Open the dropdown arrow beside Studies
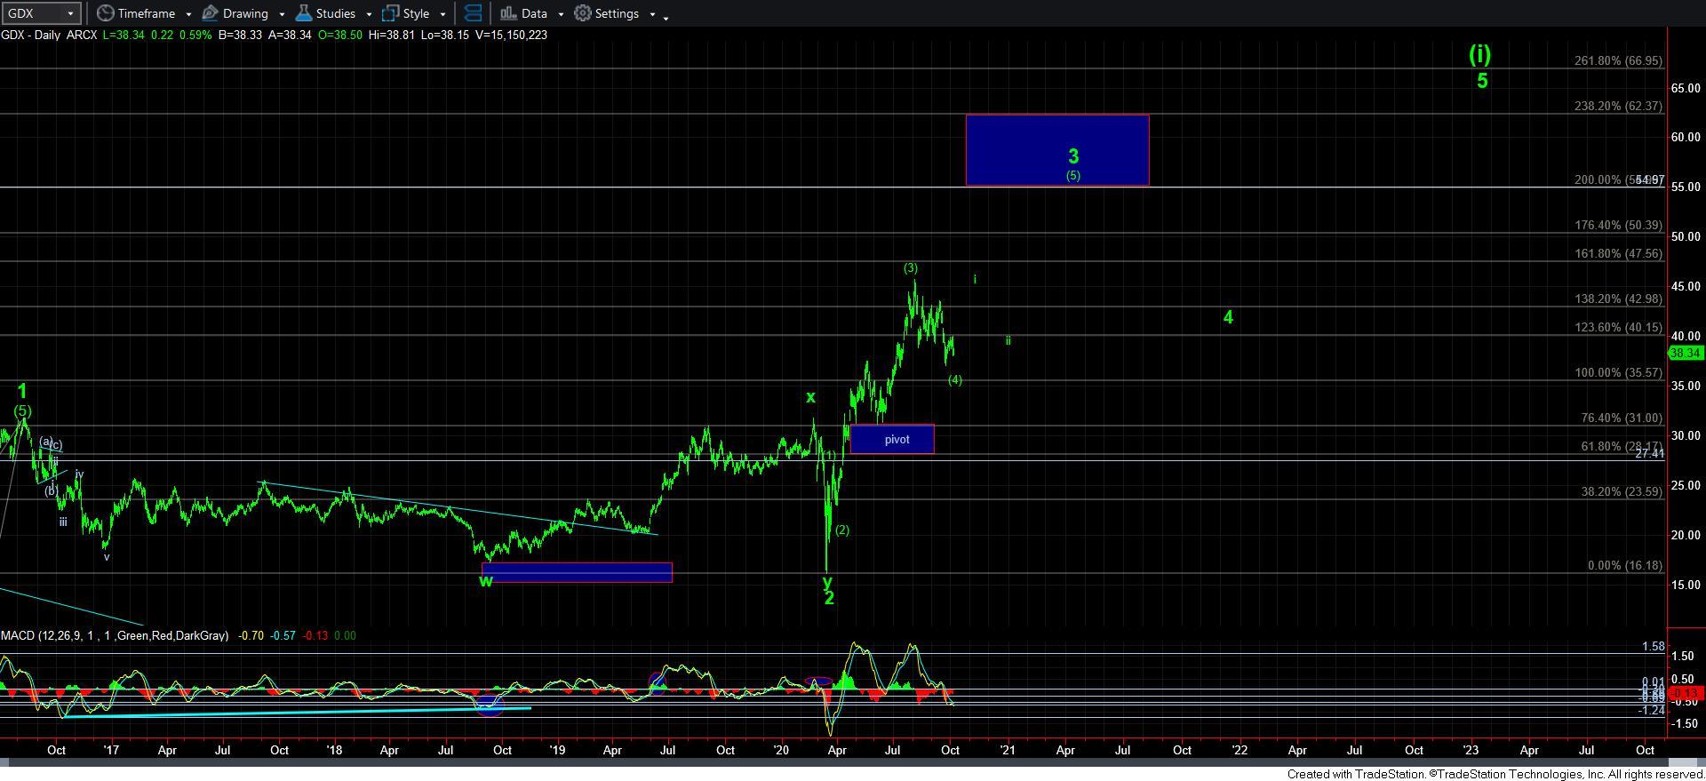 pos(369,14)
